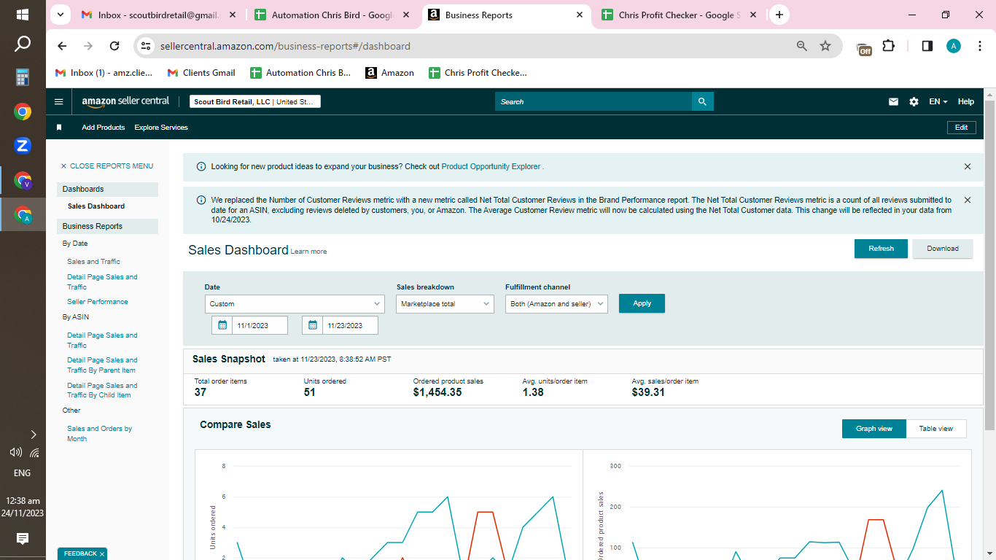Open Sales and Orders by Month report
Image resolution: width=996 pixels, height=560 pixels.
click(x=100, y=434)
